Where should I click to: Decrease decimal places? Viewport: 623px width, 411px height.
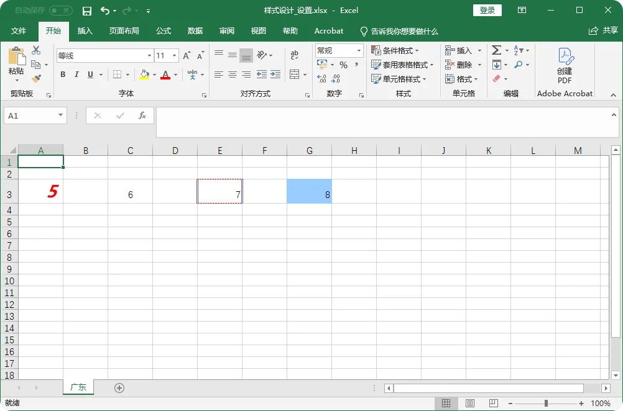point(336,79)
